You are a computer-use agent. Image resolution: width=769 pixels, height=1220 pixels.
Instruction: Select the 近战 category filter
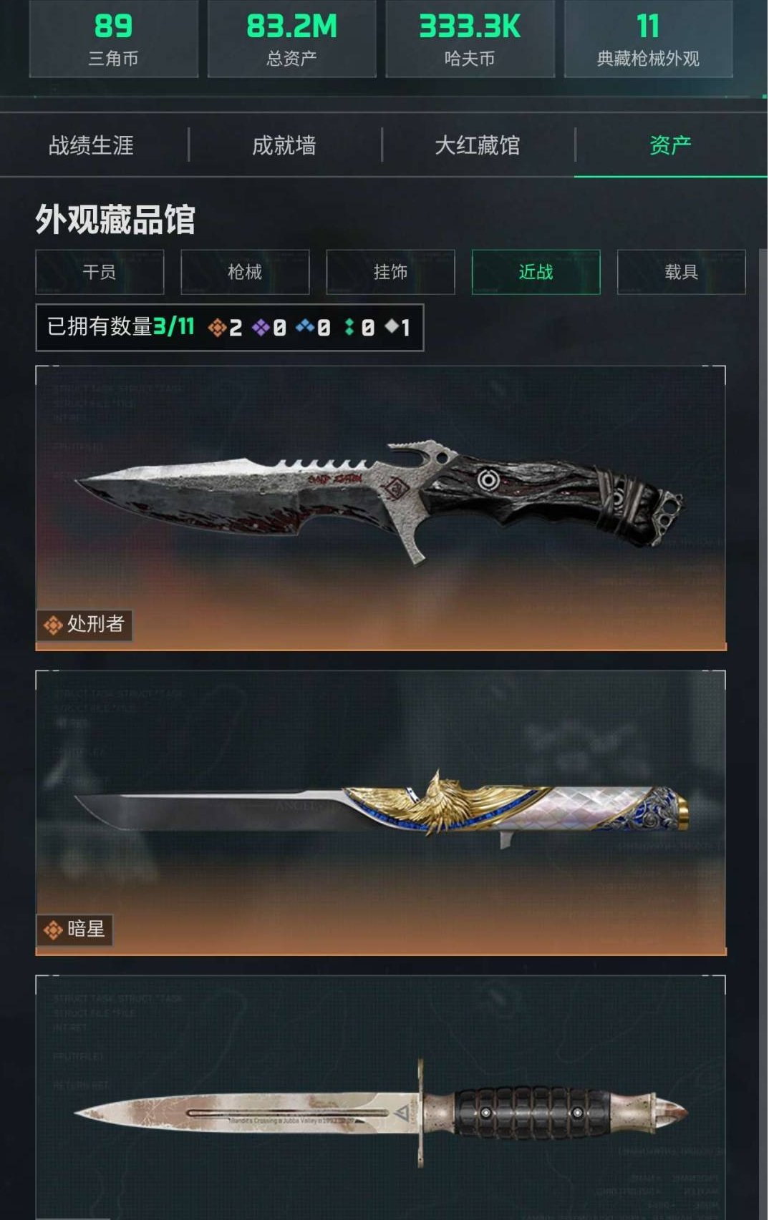pyautogui.click(x=536, y=272)
